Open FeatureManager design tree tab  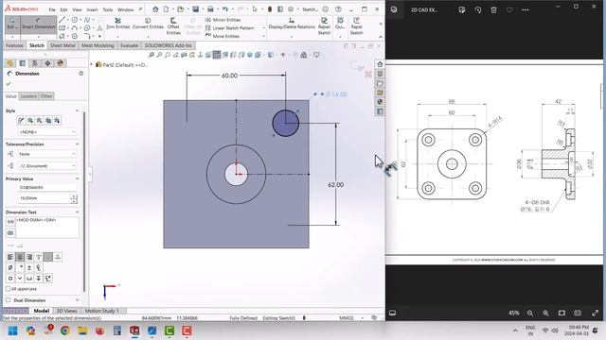pyautogui.click(x=10, y=63)
